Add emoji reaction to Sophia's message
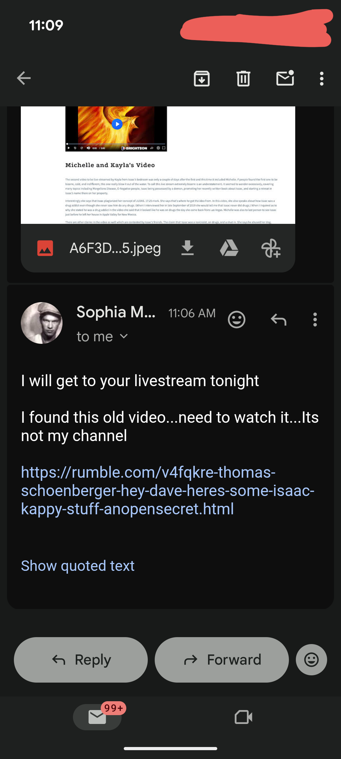The height and width of the screenshot is (759, 341). click(236, 320)
